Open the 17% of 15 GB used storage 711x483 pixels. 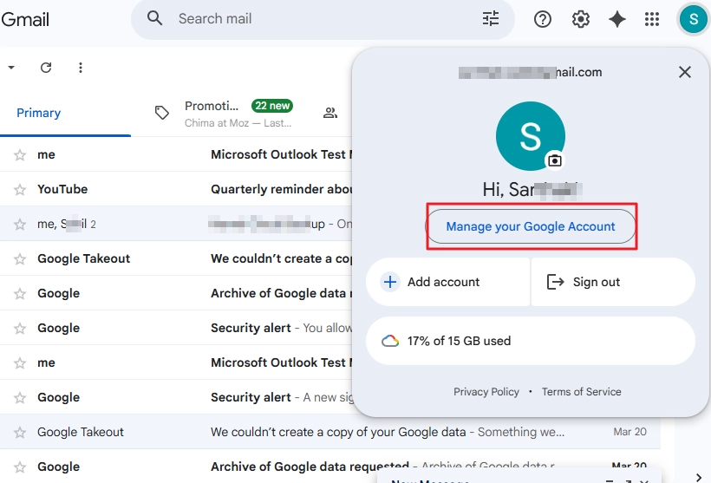coord(531,341)
